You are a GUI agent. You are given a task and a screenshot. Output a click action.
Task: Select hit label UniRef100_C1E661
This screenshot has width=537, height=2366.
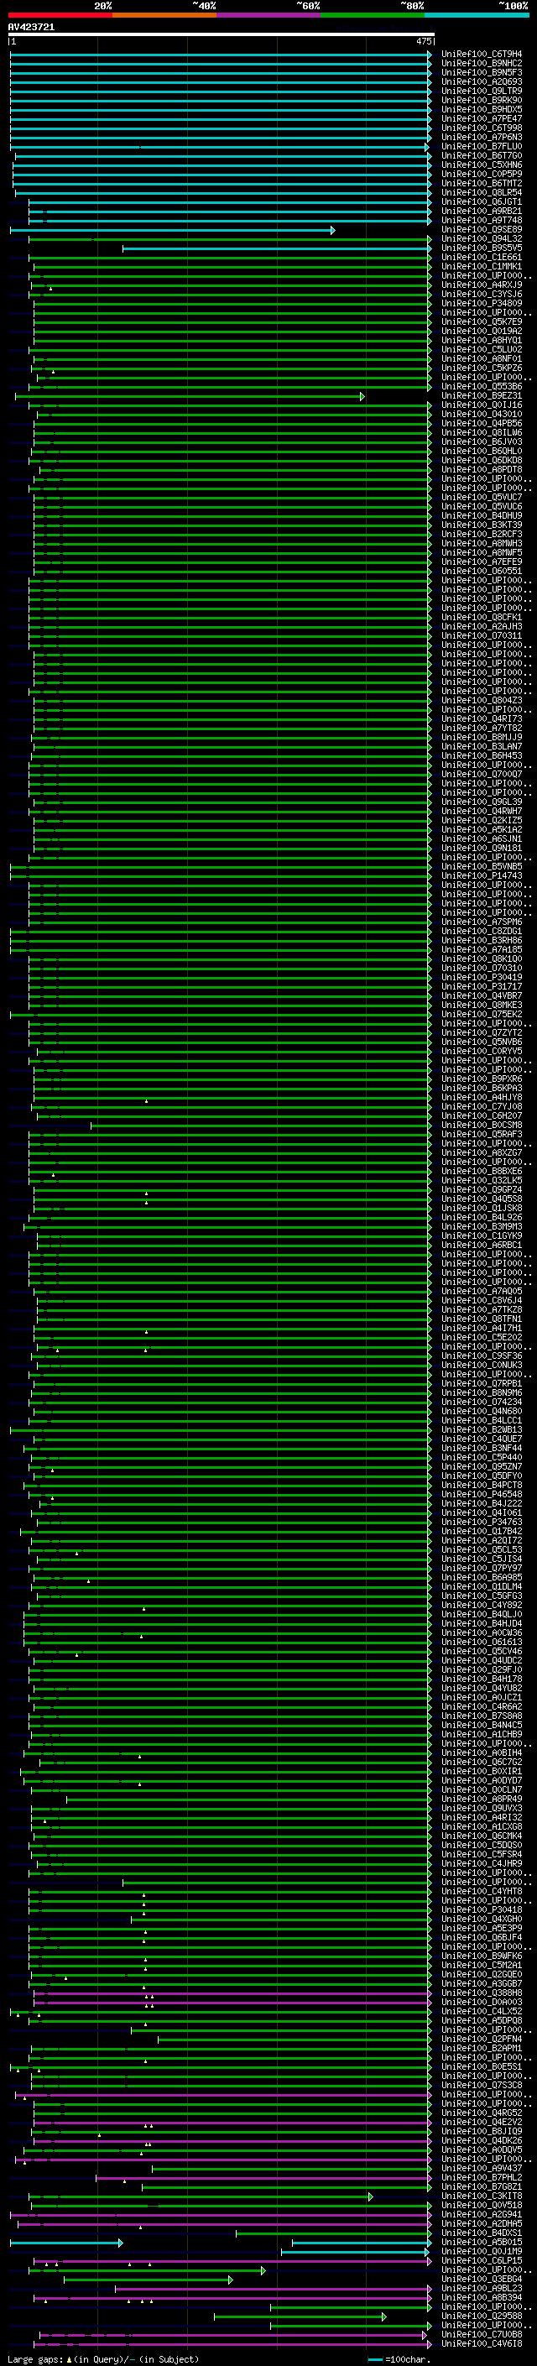[x=482, y=257]
